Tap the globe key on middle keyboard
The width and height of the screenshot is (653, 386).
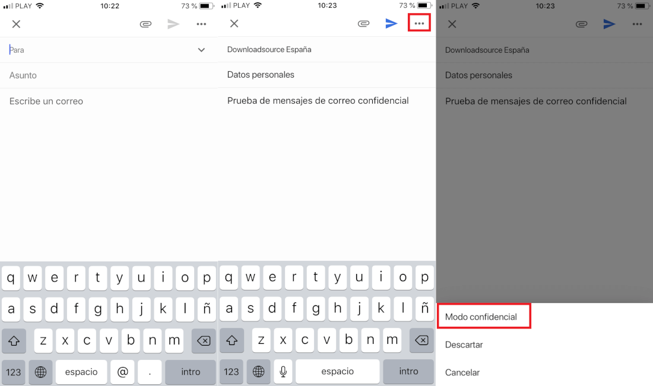(258, 371)
